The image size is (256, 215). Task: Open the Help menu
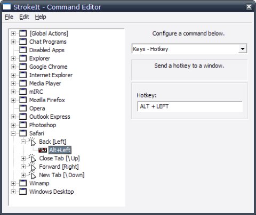(x=41, y=17)
